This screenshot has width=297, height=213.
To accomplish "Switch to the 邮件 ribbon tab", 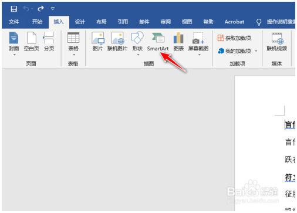I will (144, 22).
